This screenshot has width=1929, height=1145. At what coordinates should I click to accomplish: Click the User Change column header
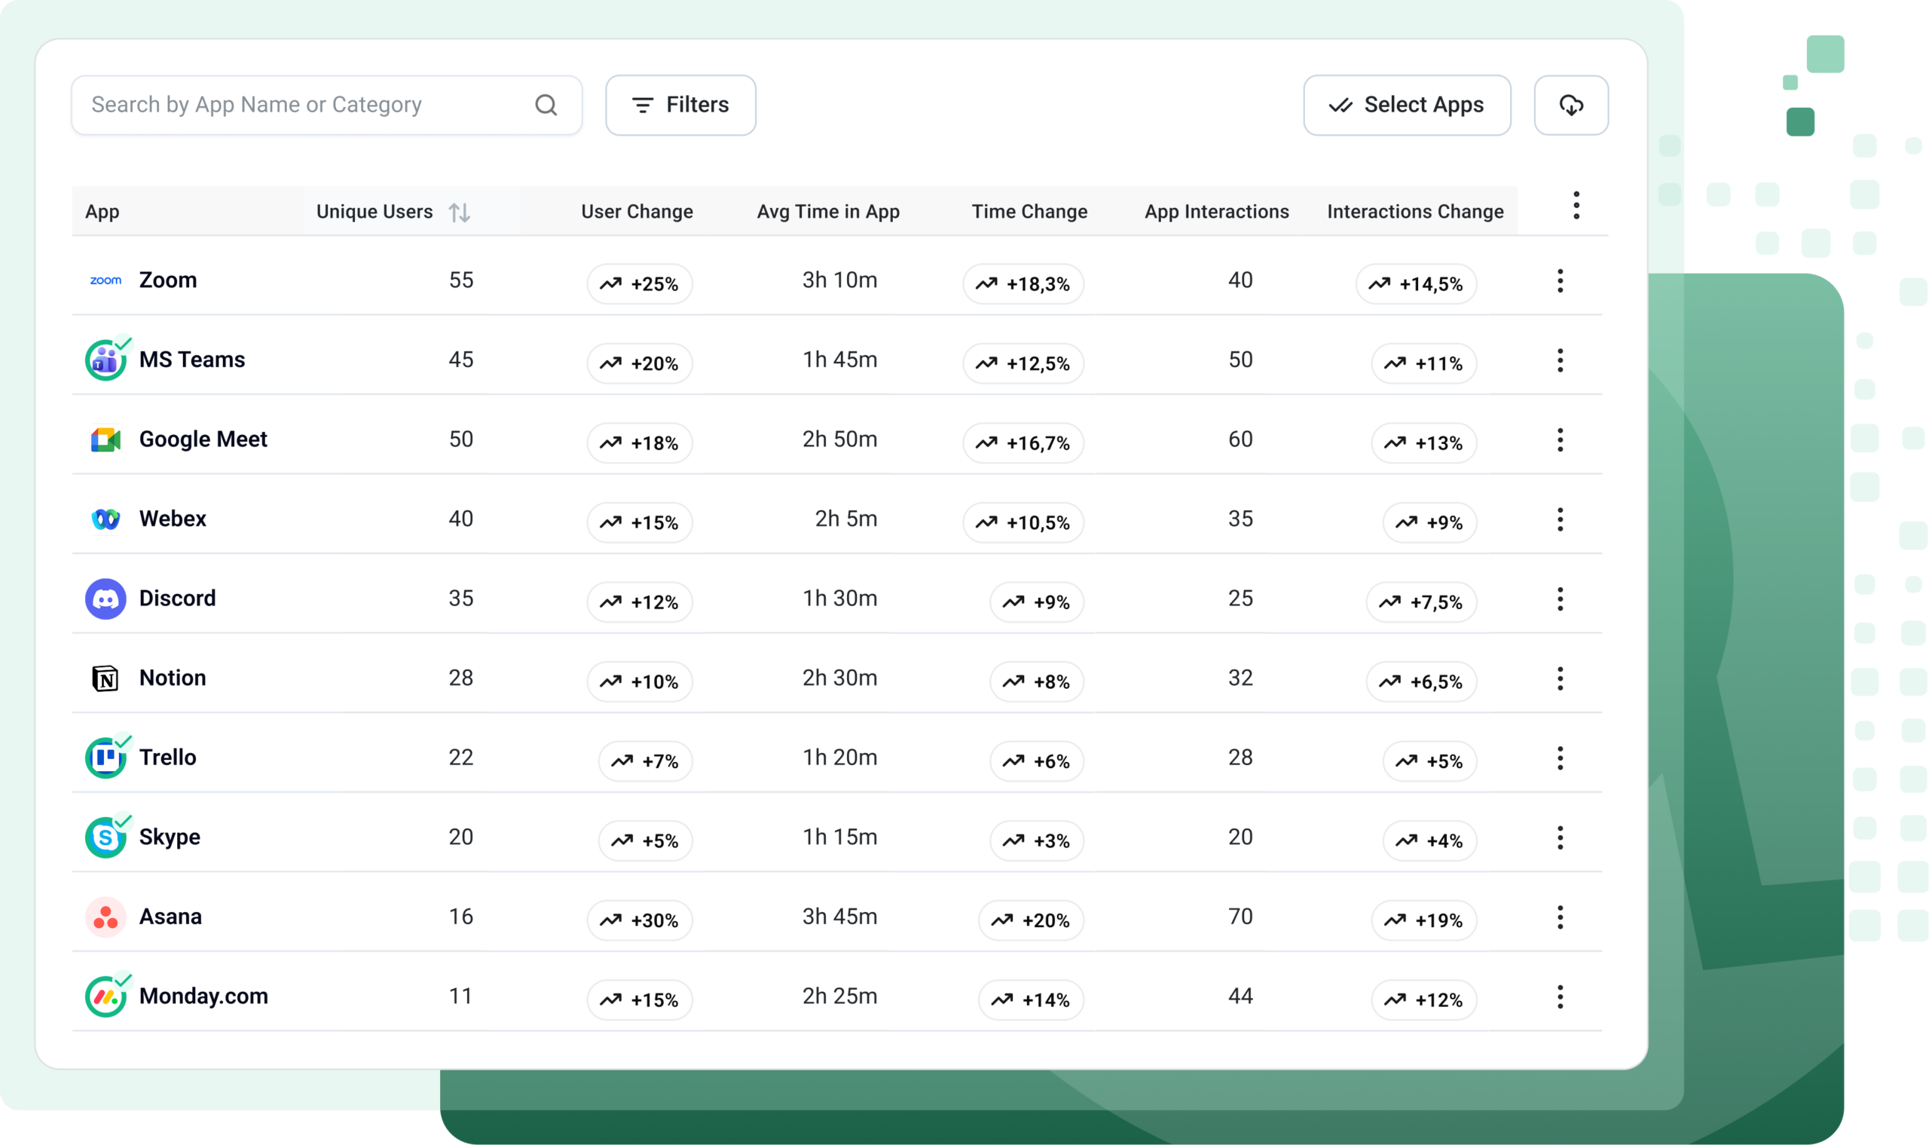[x=637, y=211]
